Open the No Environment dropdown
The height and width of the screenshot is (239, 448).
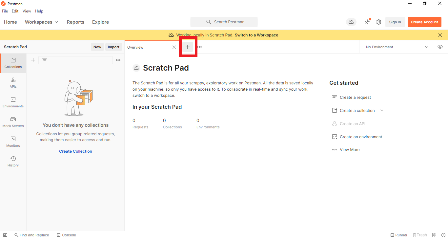(397, 47)
